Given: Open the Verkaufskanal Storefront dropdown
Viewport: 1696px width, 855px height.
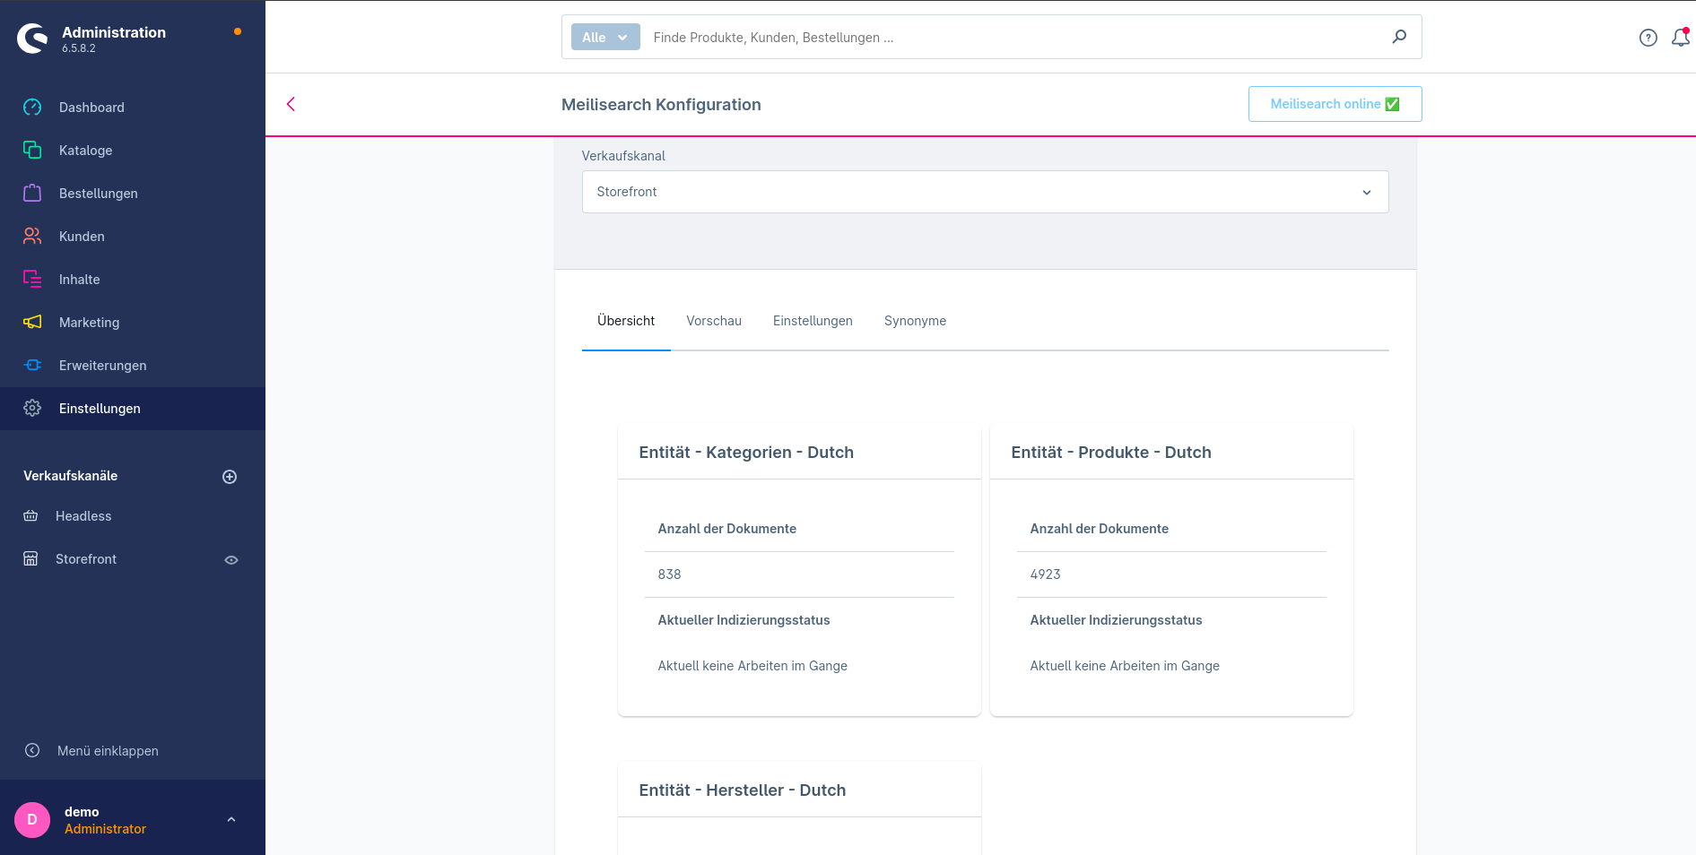Looking at the screenshot, I should [x=985, y=192].
